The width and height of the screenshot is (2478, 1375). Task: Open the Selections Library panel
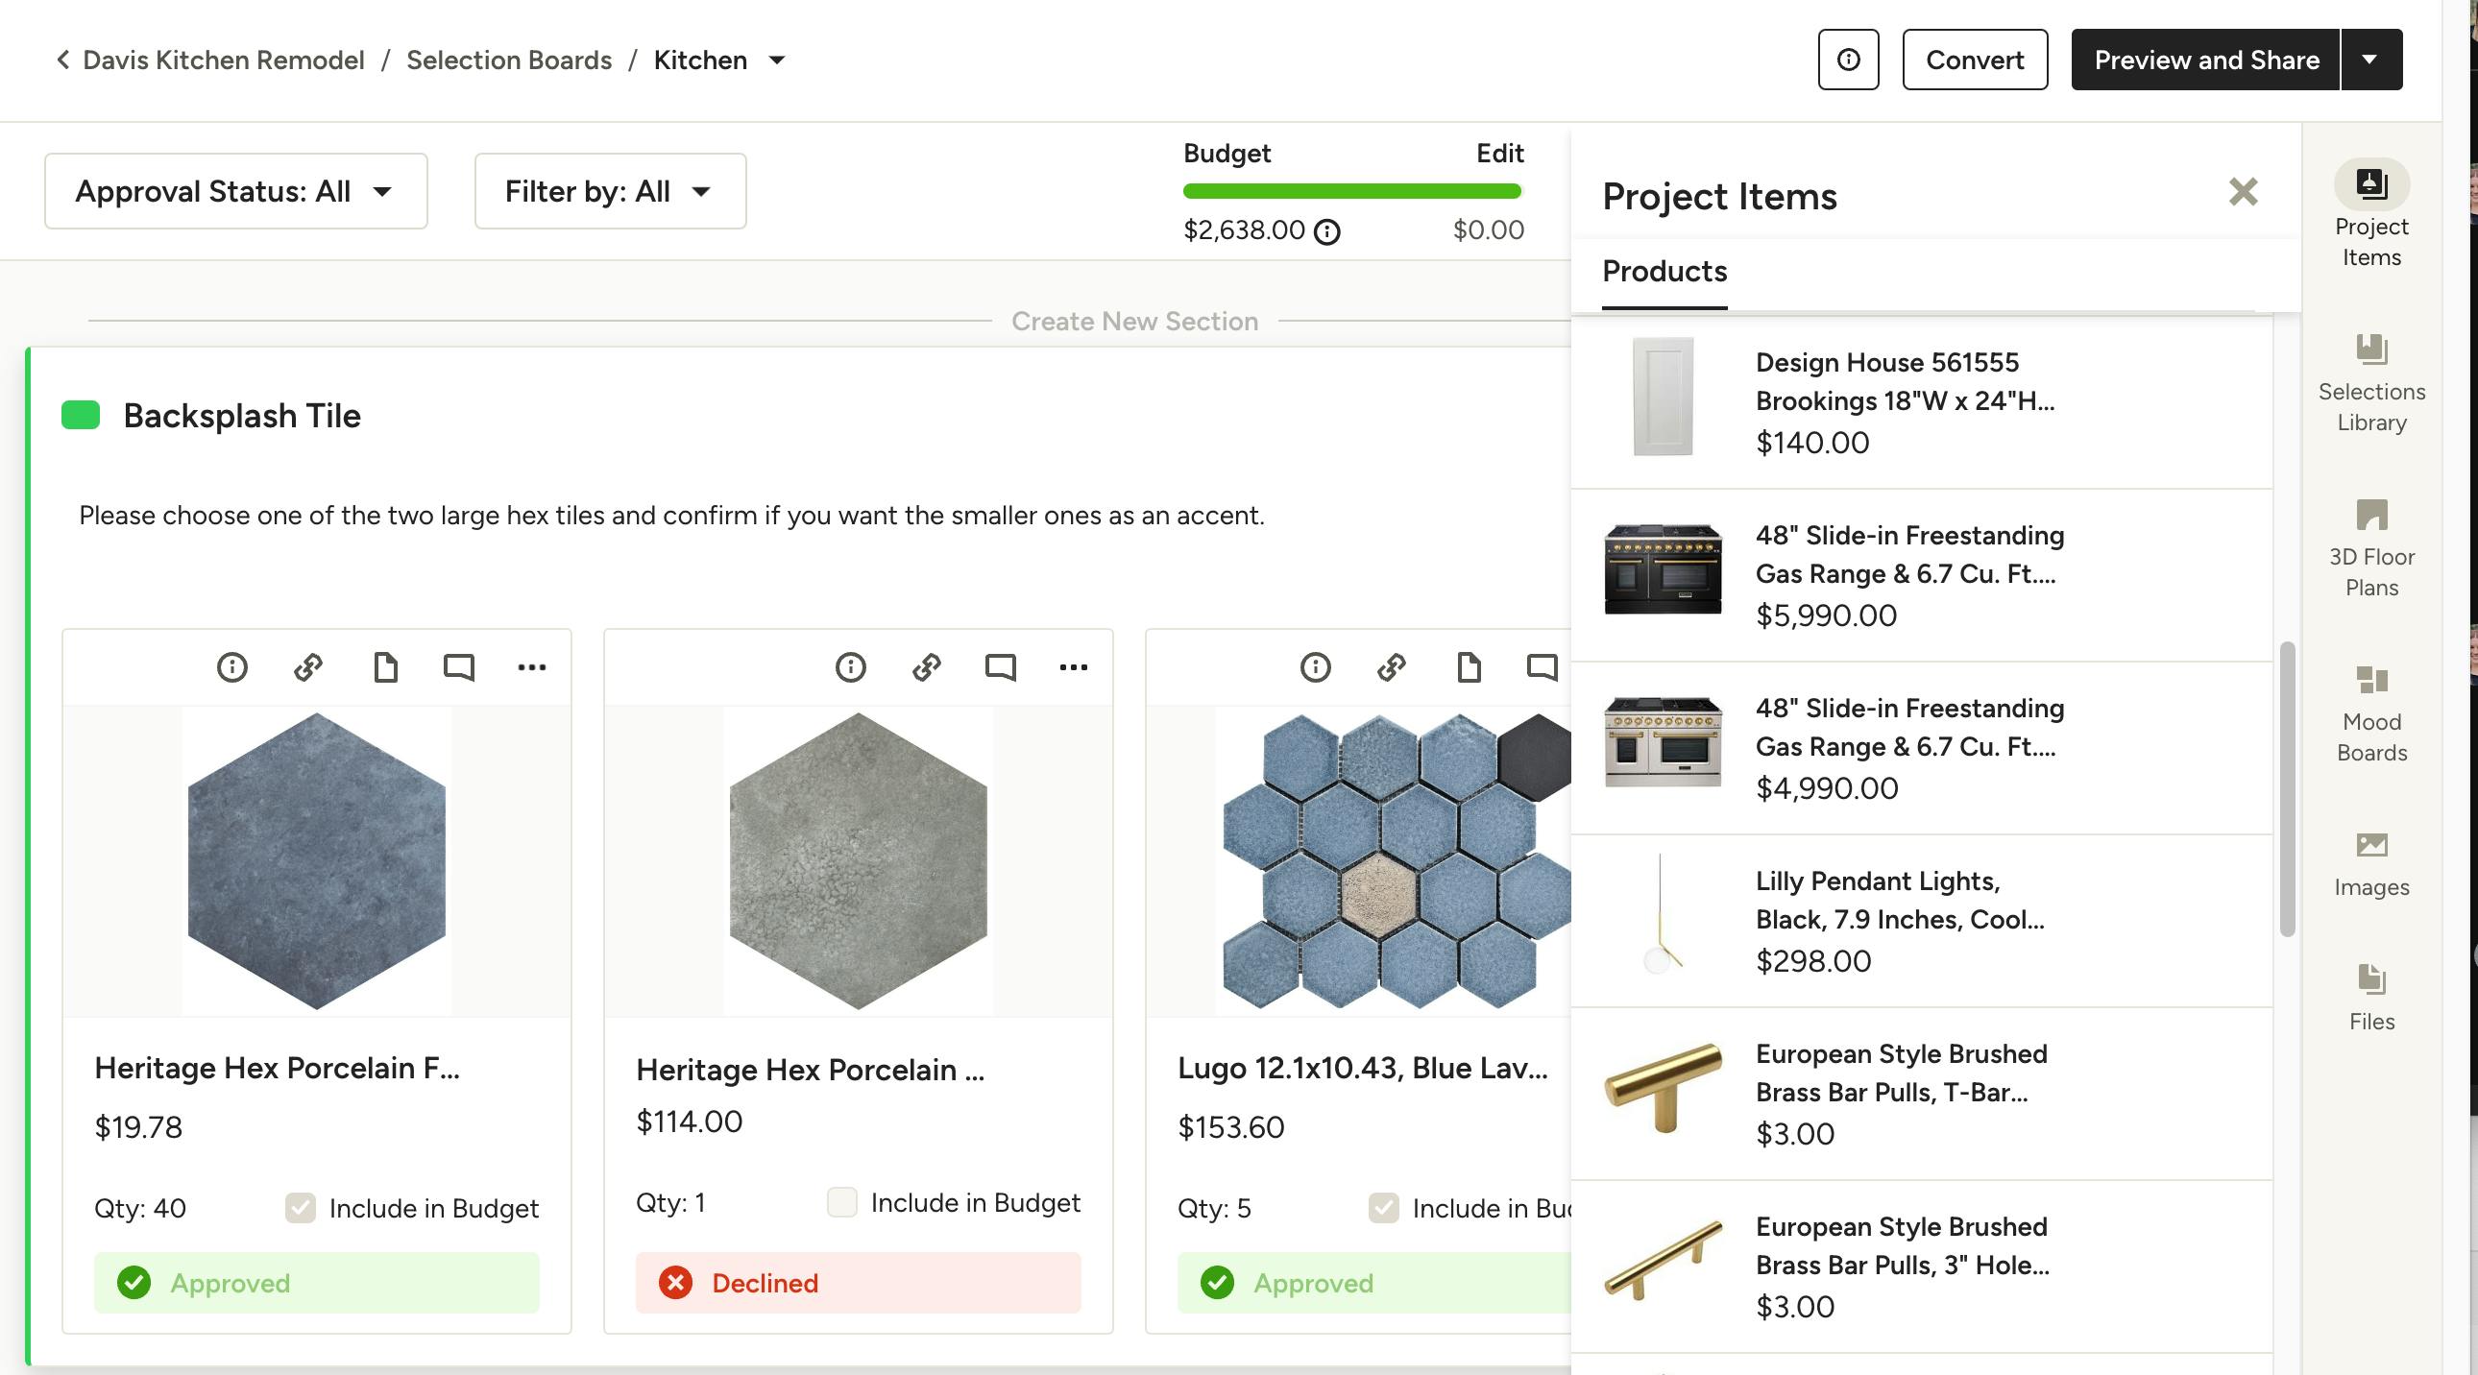click(x=2370, y=385)
